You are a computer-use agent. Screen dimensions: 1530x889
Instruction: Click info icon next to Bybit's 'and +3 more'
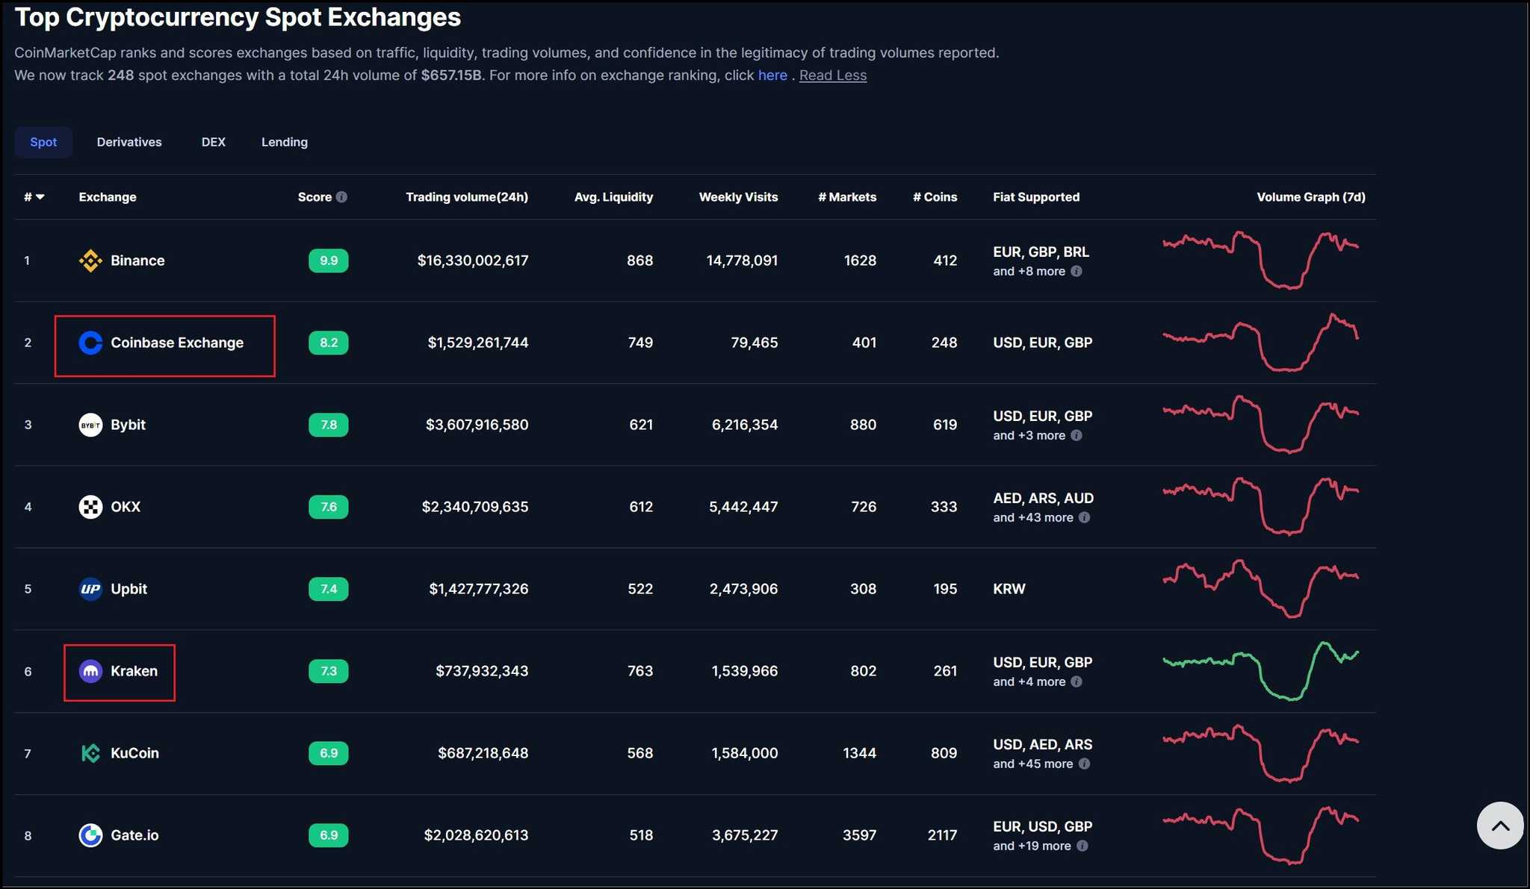coord(1077,435)
